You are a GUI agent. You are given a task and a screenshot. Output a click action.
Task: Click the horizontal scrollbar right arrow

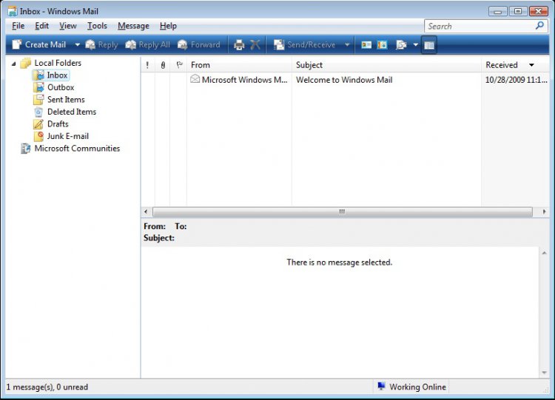pyautogui.click(x=545, y=212)
